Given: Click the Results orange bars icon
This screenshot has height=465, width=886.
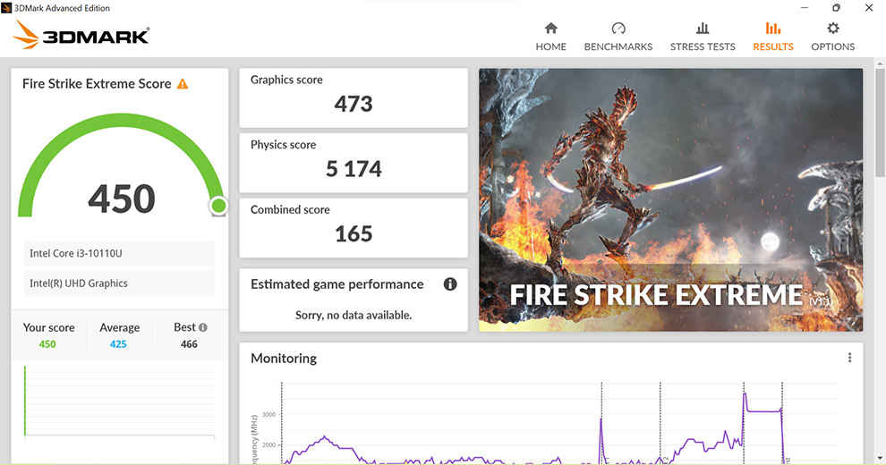Looking at the screenshot, I should (773, 29).
